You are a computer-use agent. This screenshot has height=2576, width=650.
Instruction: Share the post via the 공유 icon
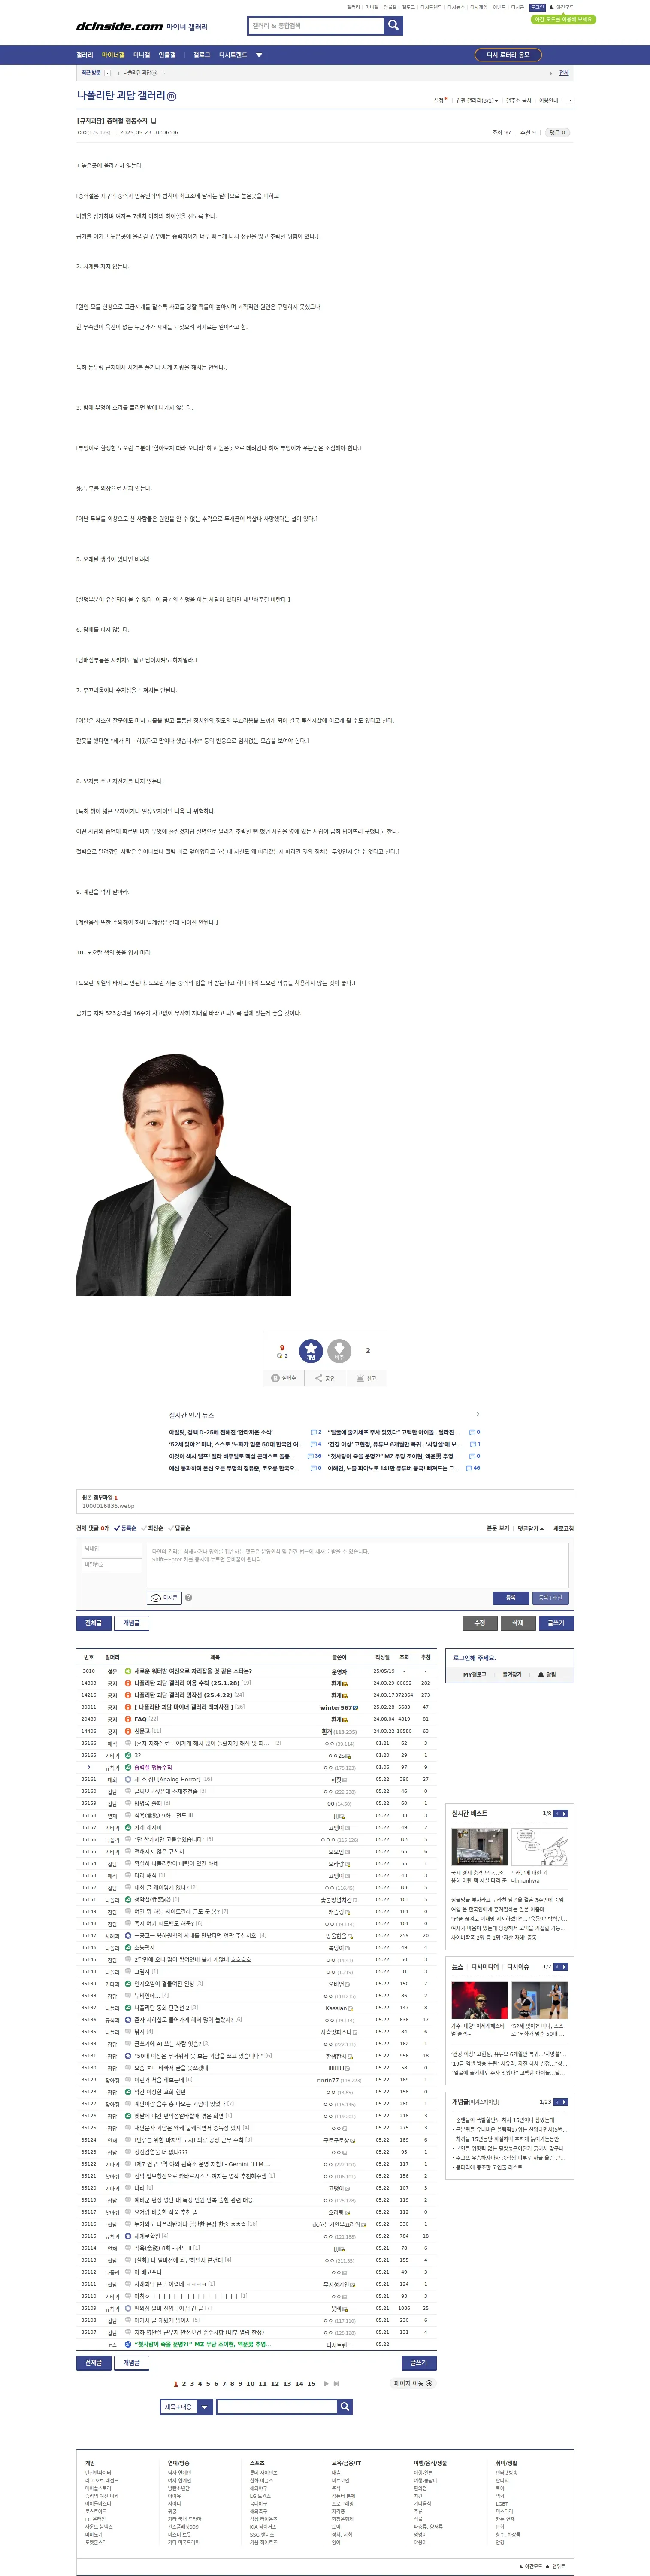click(x=325, y=1378)
